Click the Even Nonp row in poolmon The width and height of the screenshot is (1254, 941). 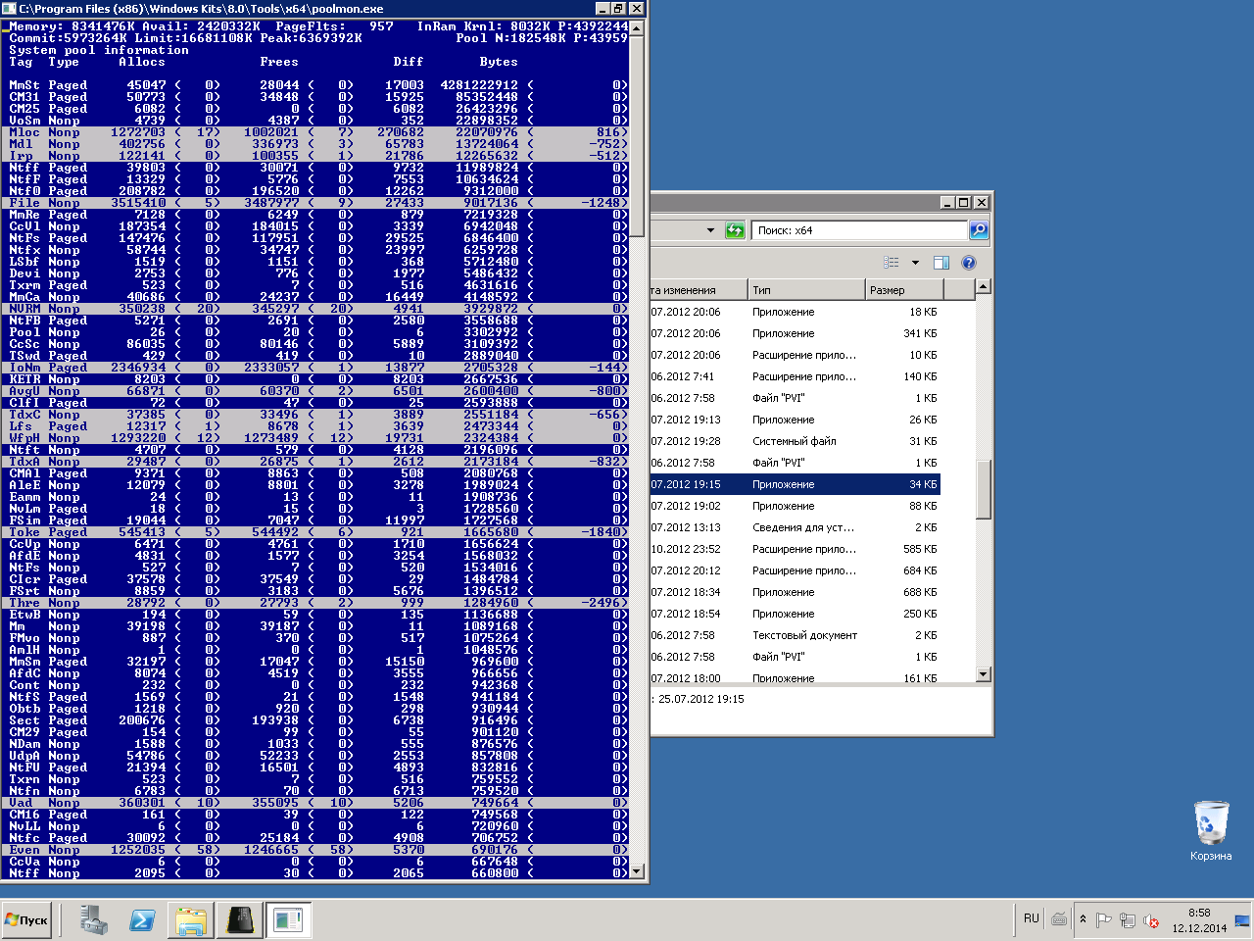(315, 850)
